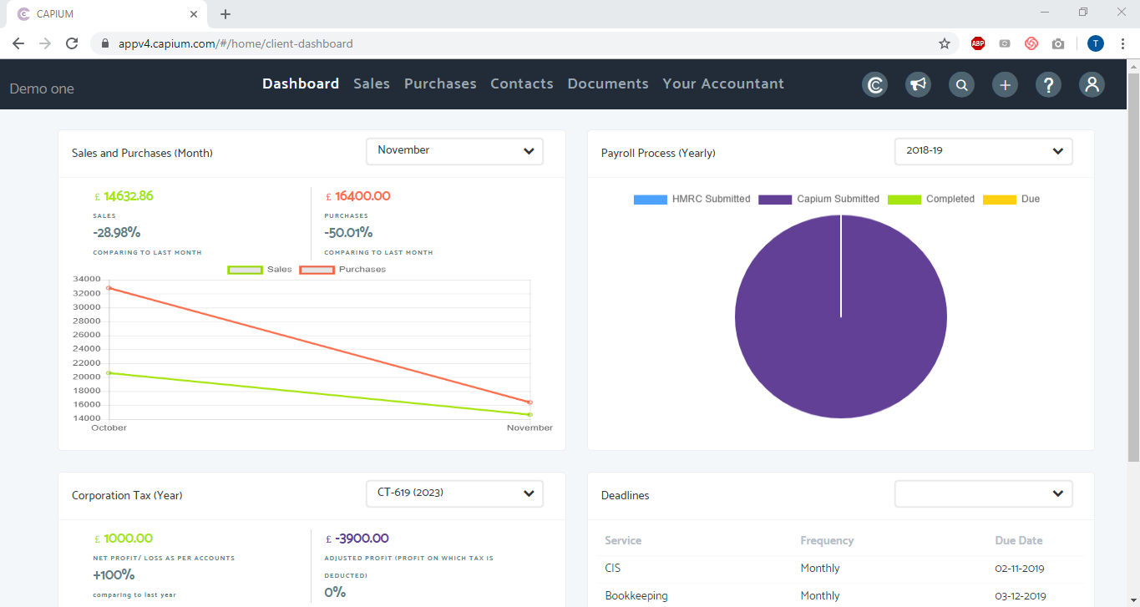Click the search magnifier icon in the header

click(961, 84)
